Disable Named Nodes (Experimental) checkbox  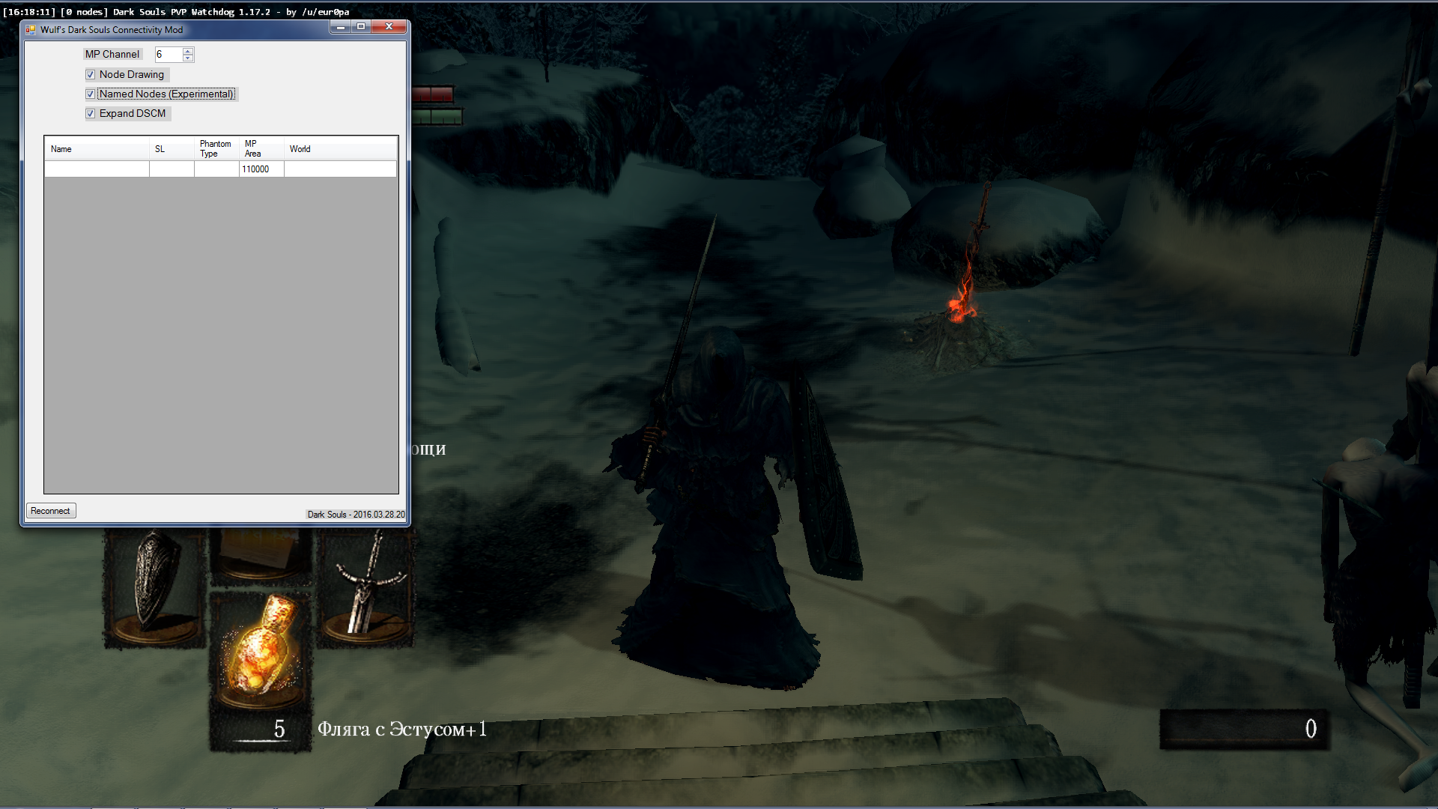pyautogui.click(x=91, y=94)
